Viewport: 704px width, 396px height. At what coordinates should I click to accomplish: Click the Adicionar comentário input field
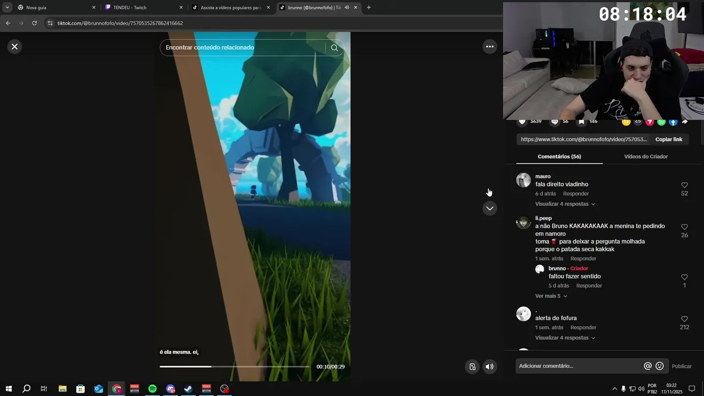click(580, 366)
